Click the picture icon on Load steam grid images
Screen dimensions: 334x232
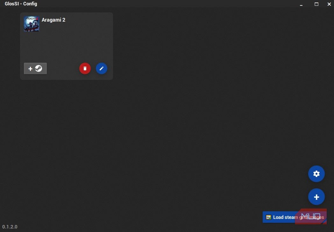point(269,217)
